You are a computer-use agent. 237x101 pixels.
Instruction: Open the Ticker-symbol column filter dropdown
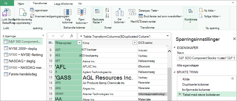(80, 43)
